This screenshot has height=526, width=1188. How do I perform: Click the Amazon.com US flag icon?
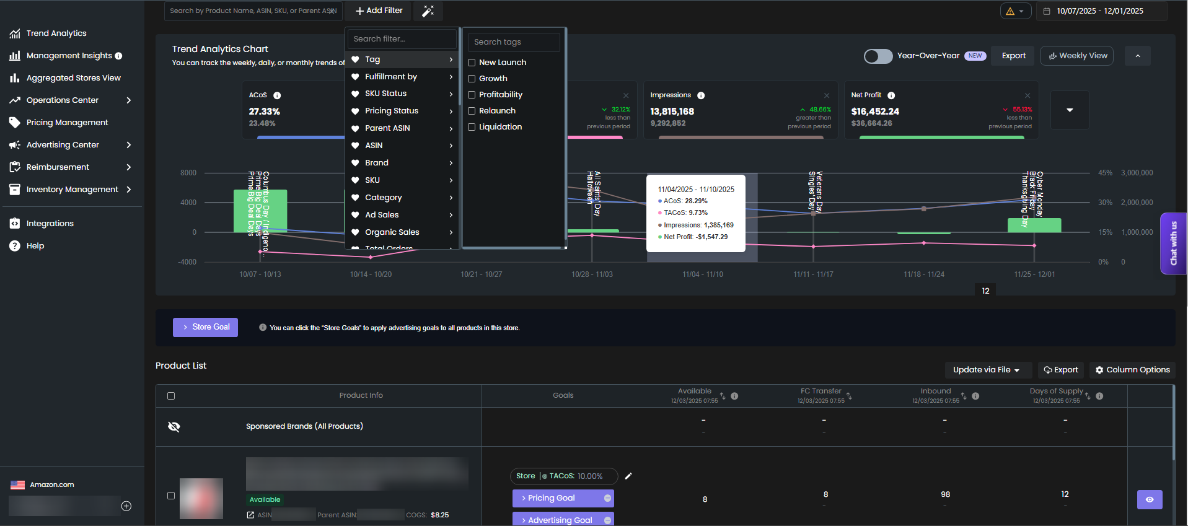tap(18, 485)
